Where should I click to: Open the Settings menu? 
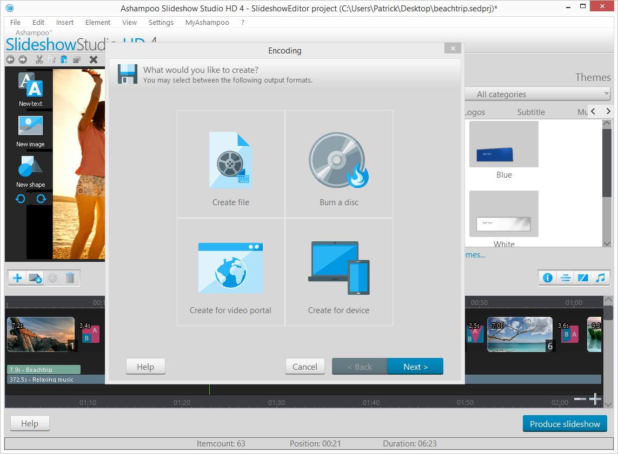(161, 22)
